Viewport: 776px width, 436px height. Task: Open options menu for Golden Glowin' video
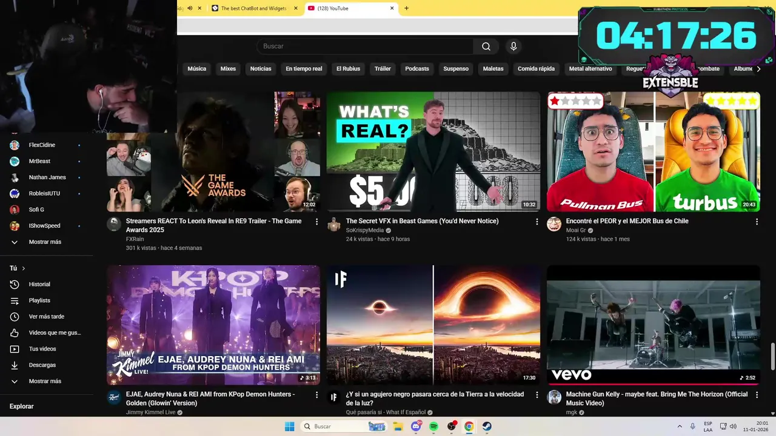click(x=316, y=395)
